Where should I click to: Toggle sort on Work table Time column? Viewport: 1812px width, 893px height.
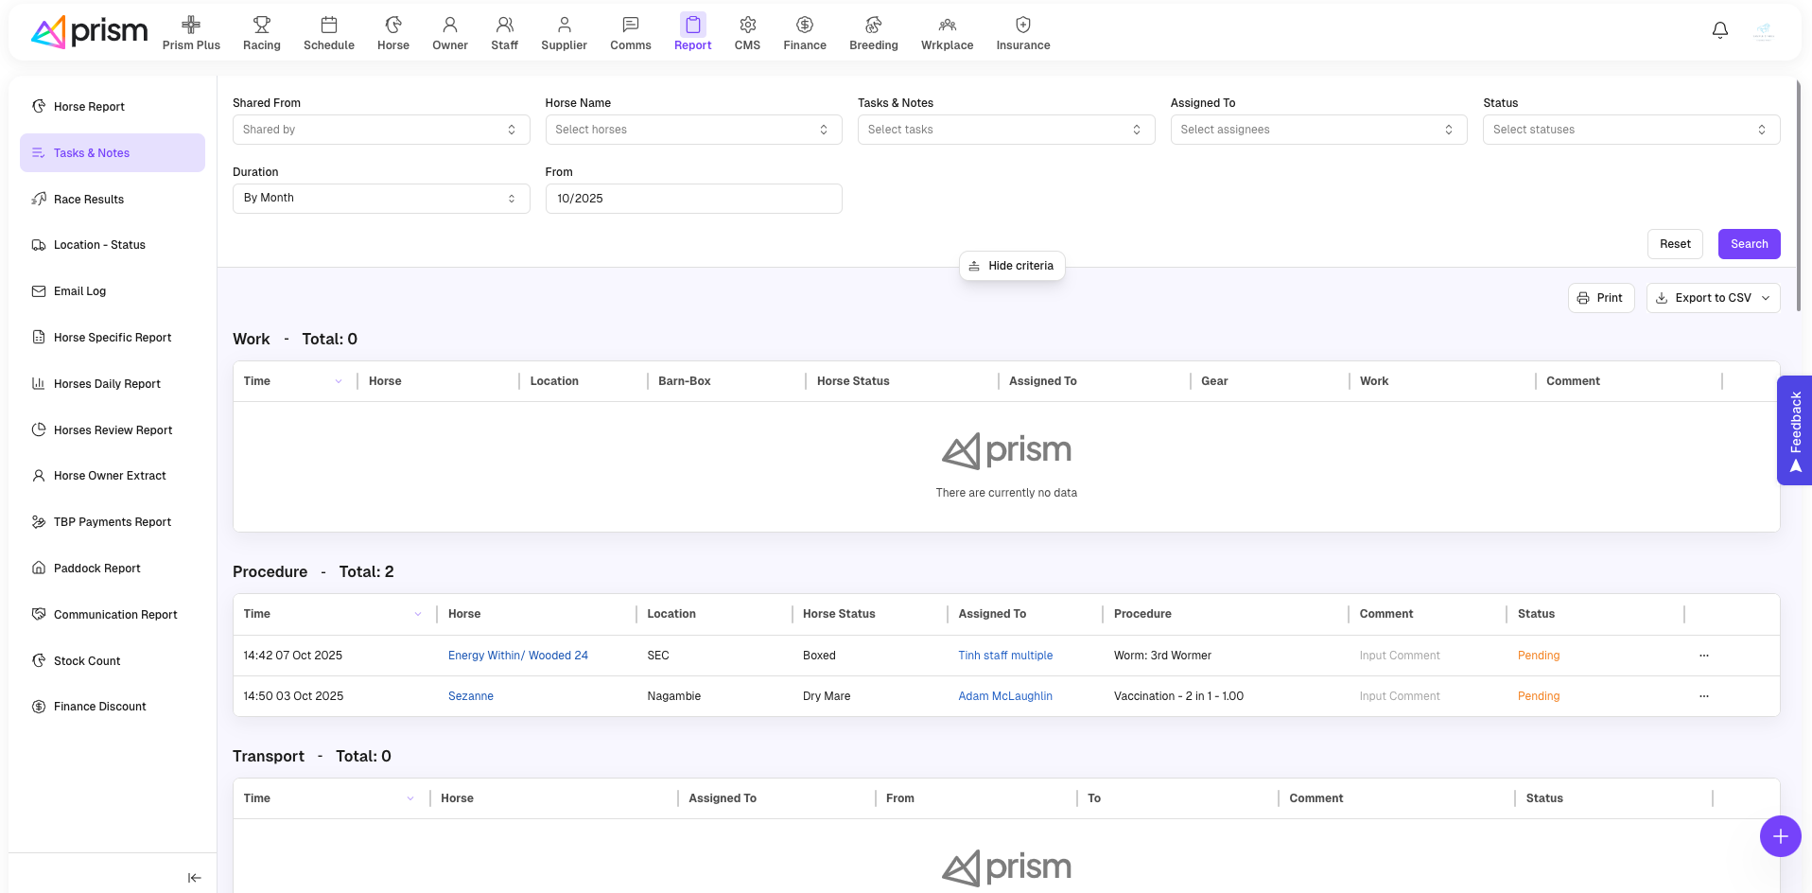(338, 381)
